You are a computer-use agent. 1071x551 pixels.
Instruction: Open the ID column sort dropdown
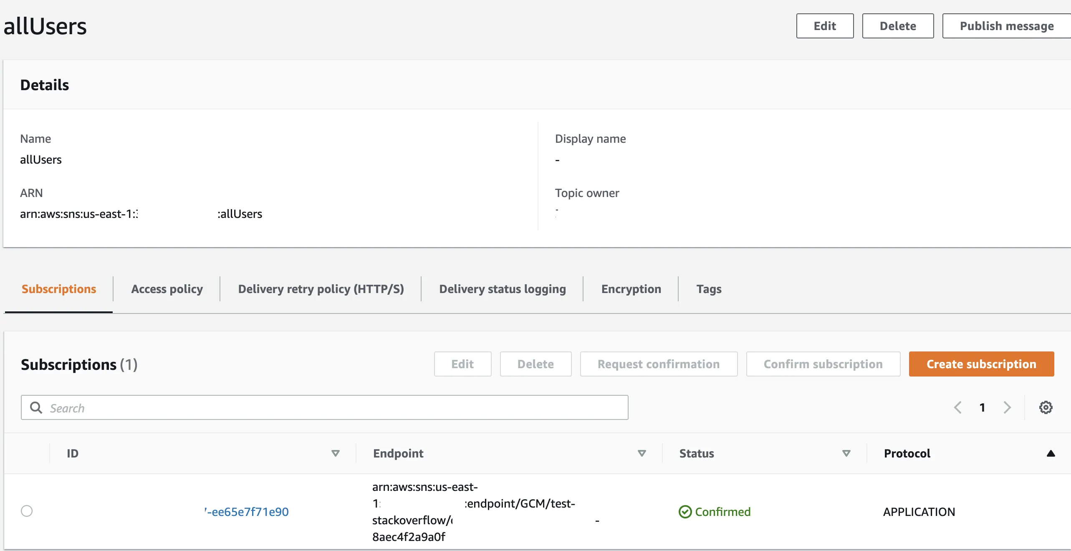(x=335, y=453)
